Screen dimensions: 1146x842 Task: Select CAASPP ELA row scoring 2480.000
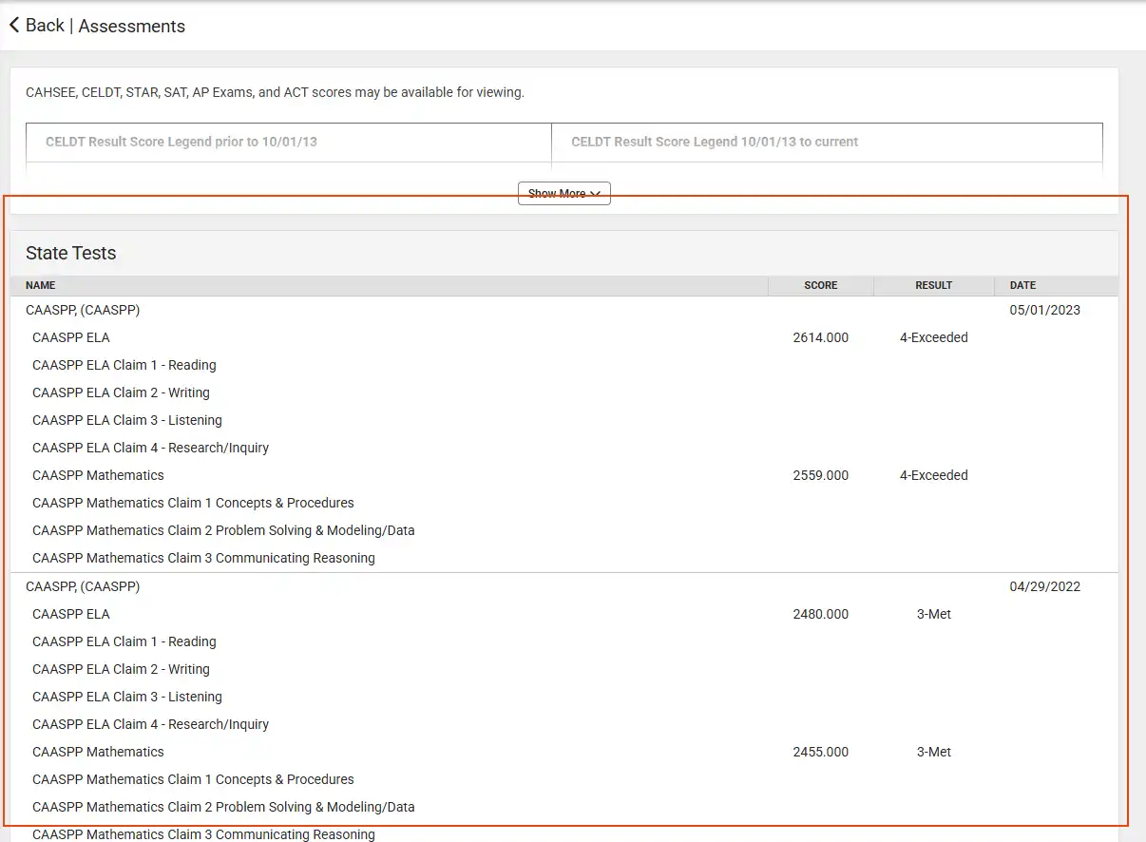[x=564, y=614]
